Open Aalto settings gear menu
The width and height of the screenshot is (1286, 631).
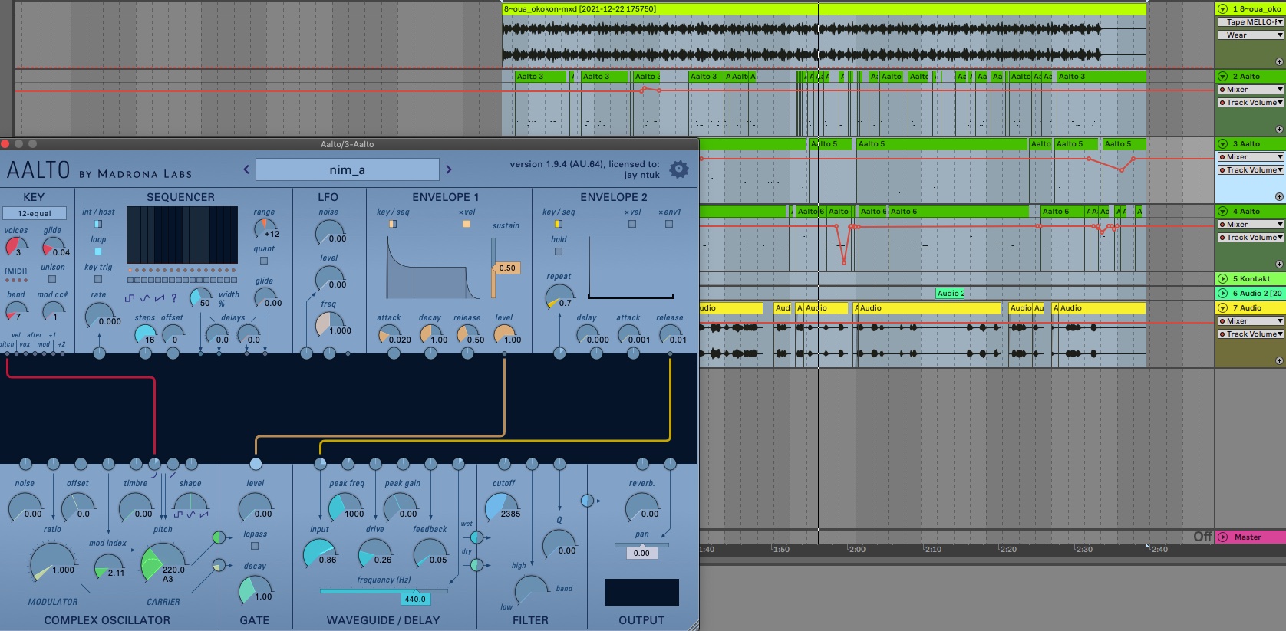678,169
